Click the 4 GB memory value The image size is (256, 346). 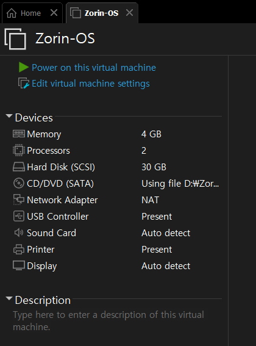coord(152,134)
